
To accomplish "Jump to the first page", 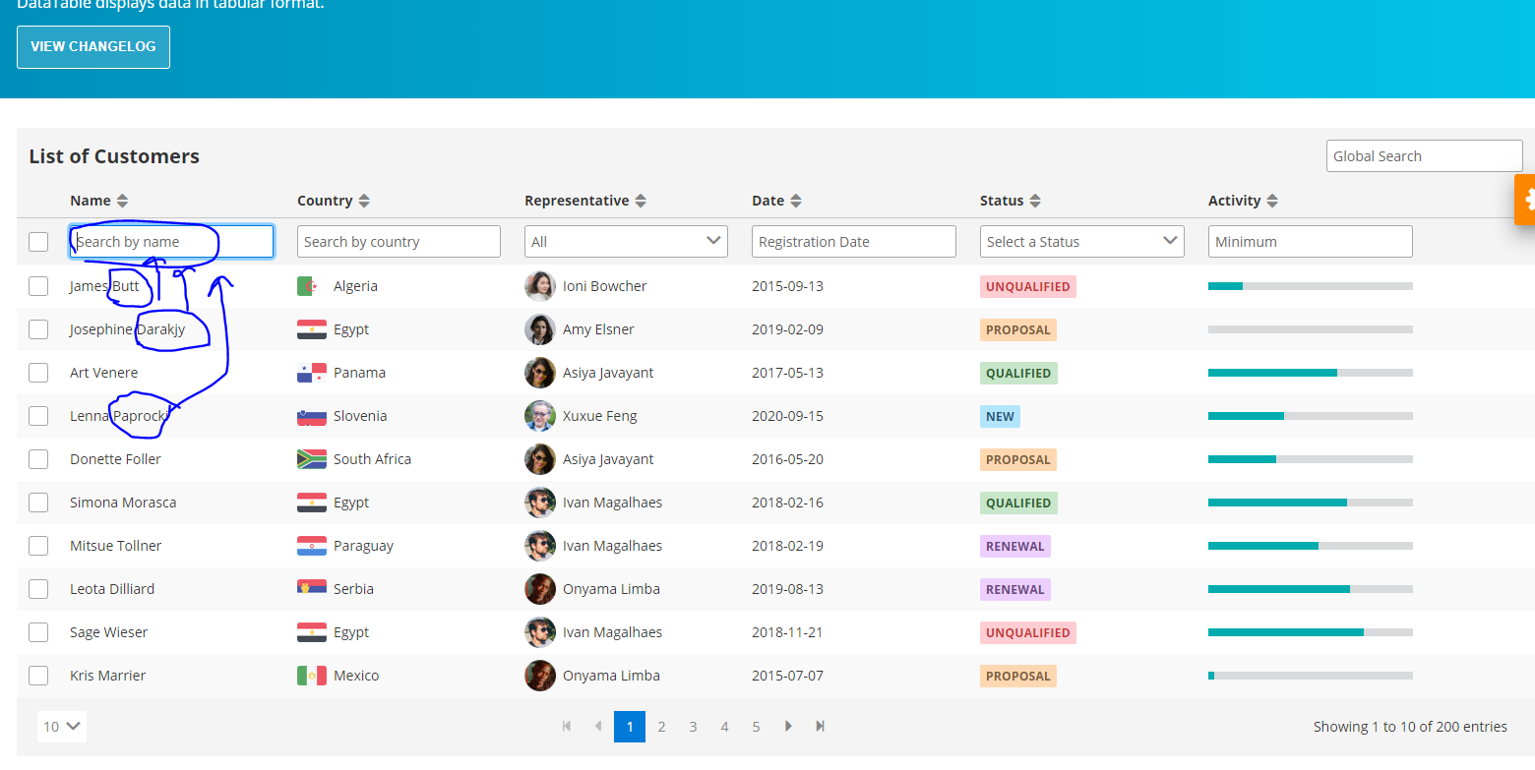I will [x=567, y=726].
